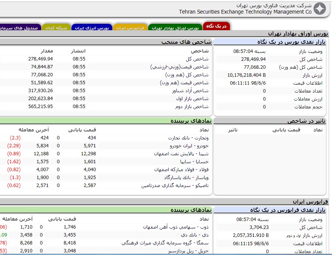This screenshot has height=255, width=332.
Task: Switch to the green 'بورس اوراق بهادار تهران' tab
Action: 175,28
